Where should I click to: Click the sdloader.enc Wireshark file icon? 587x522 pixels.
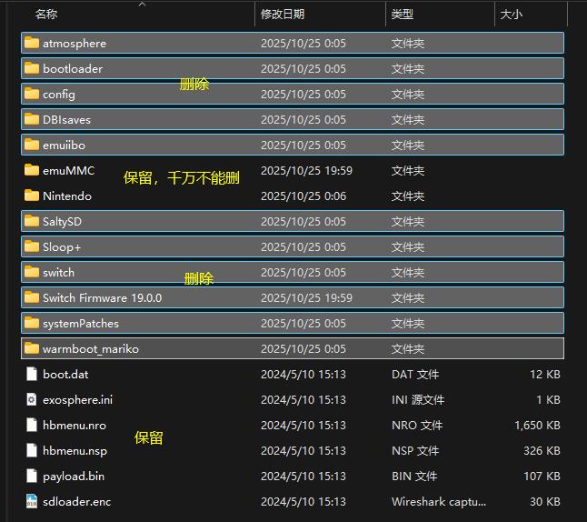point(32,501)
